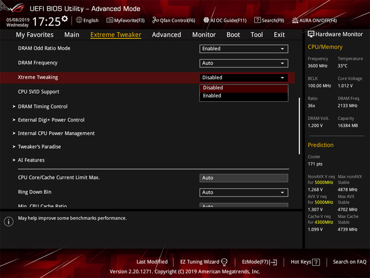370x278 pixels.
Task: Expand DRAM Timing Control submenu
Action: point(43,107)
